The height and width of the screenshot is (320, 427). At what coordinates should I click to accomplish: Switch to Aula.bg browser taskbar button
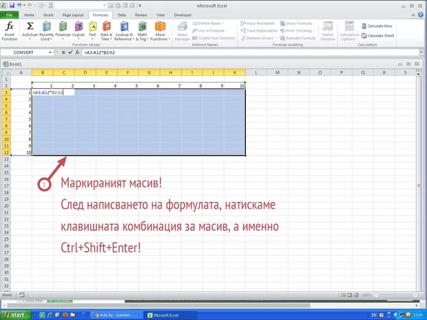tap(116, 315)
